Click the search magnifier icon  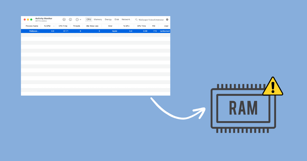pos(137,20)
